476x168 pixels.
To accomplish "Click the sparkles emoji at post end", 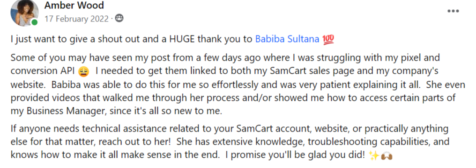I will (x=374, y=155).
